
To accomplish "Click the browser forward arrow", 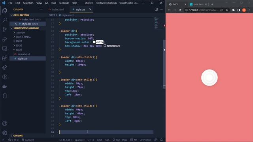I will click(175, 10).
